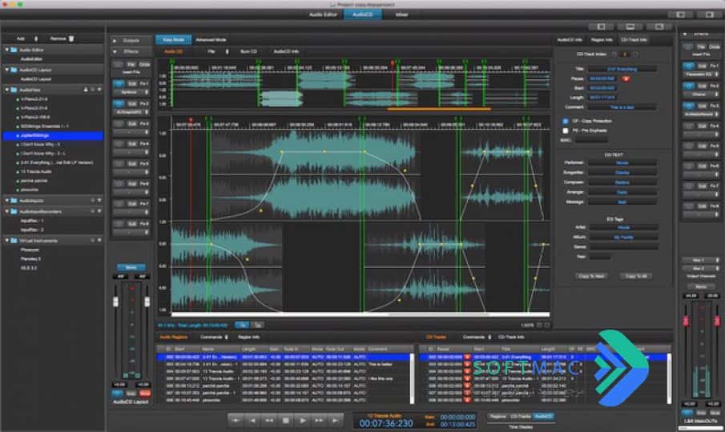Click the panel layout icon beside the corner icon
The image size is (725, 432).
[x=681, y=14]
